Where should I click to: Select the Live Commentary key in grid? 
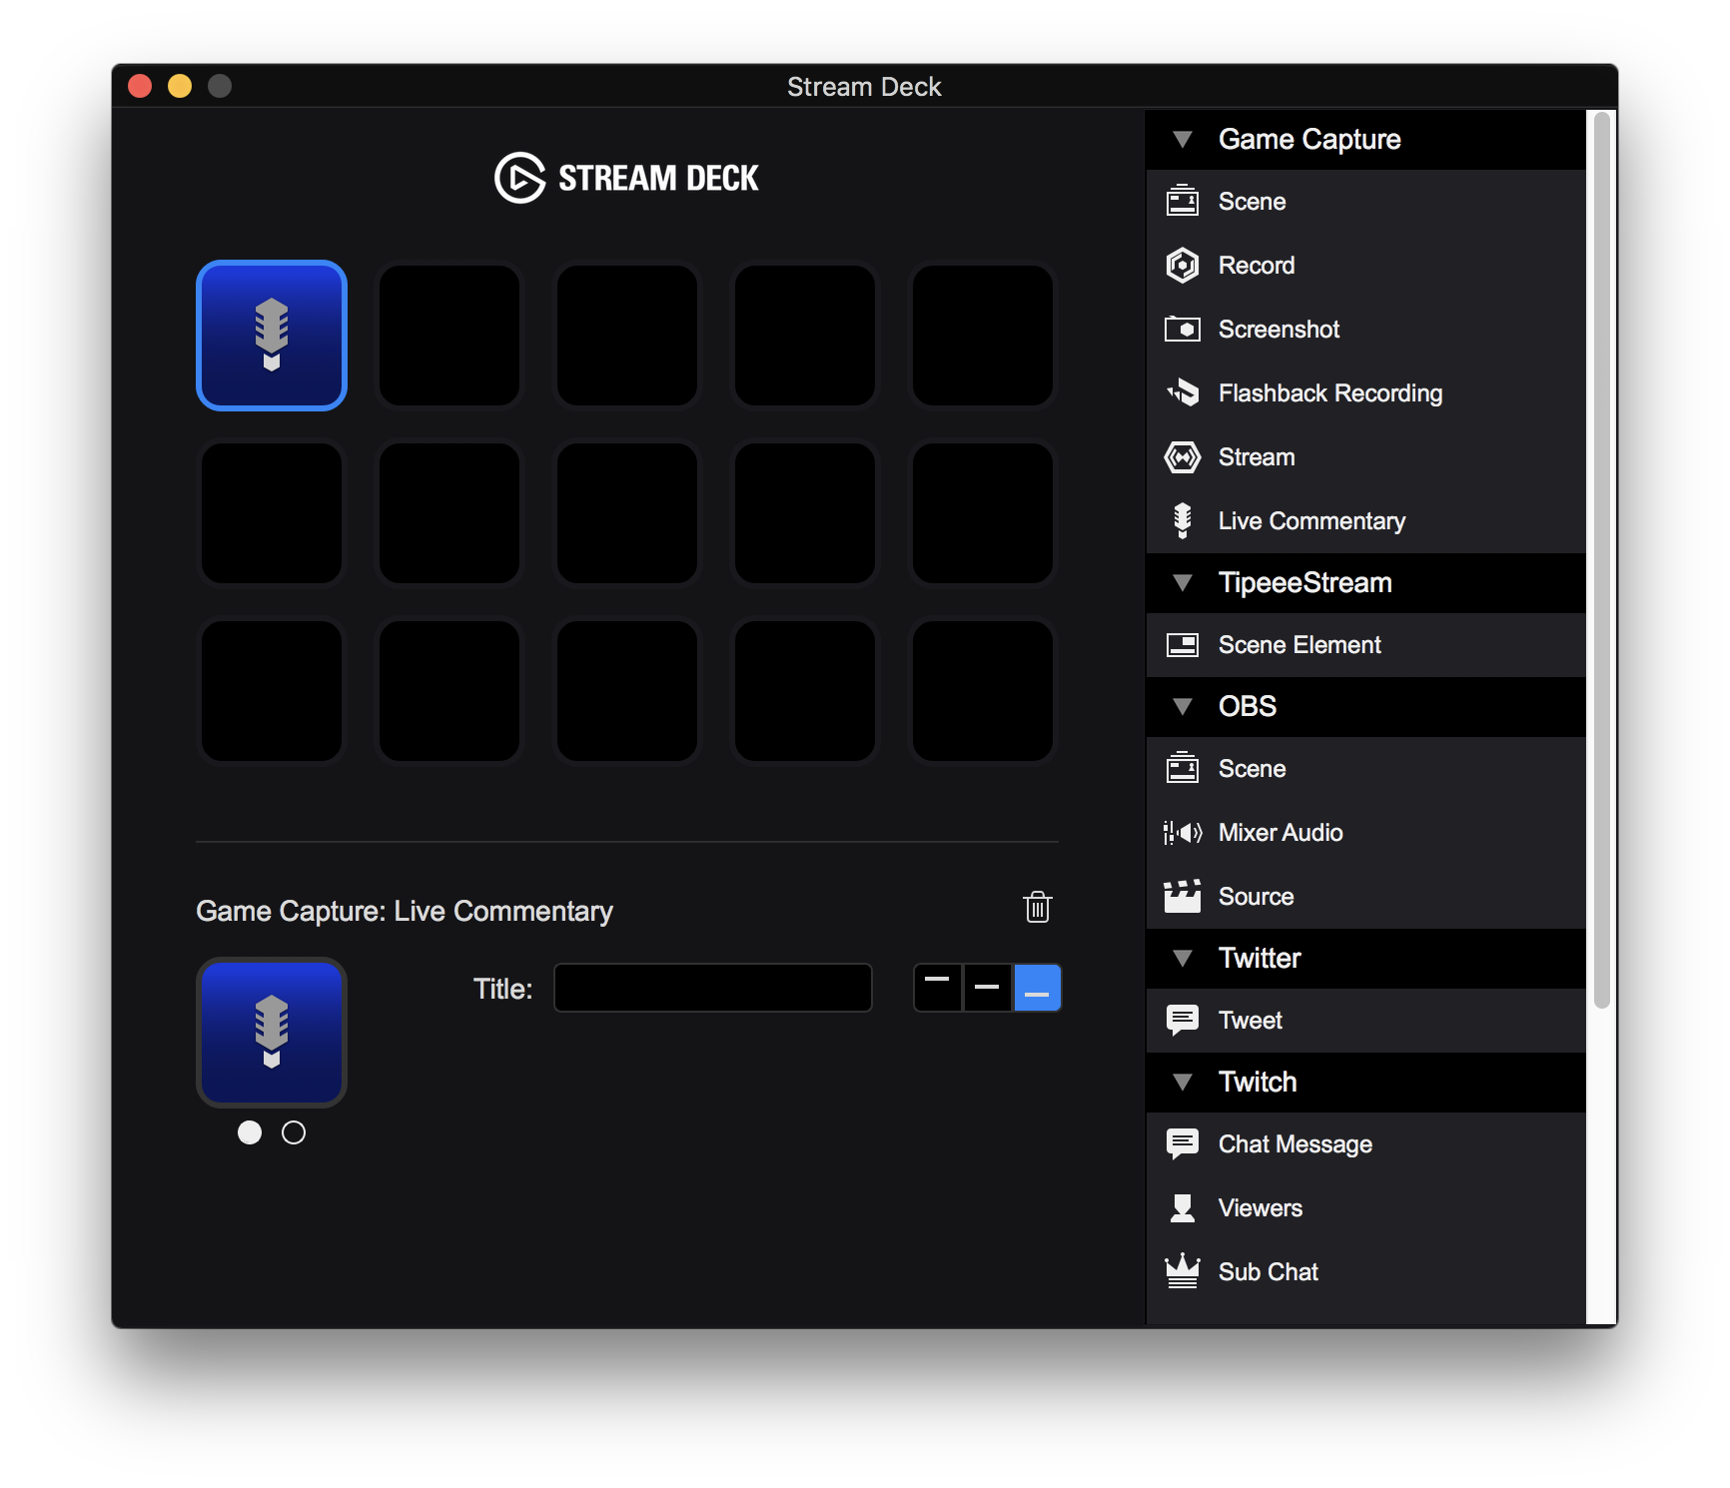pos(272,336)
